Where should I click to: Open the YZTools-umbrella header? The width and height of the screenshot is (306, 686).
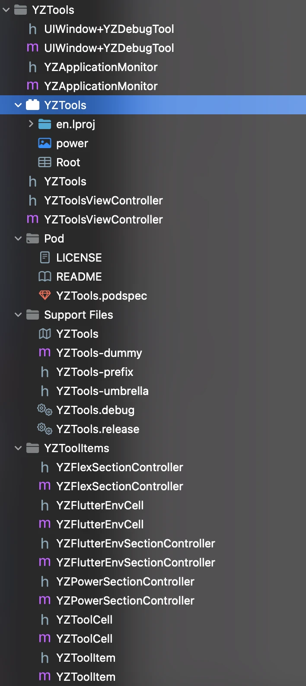point(102,391)
